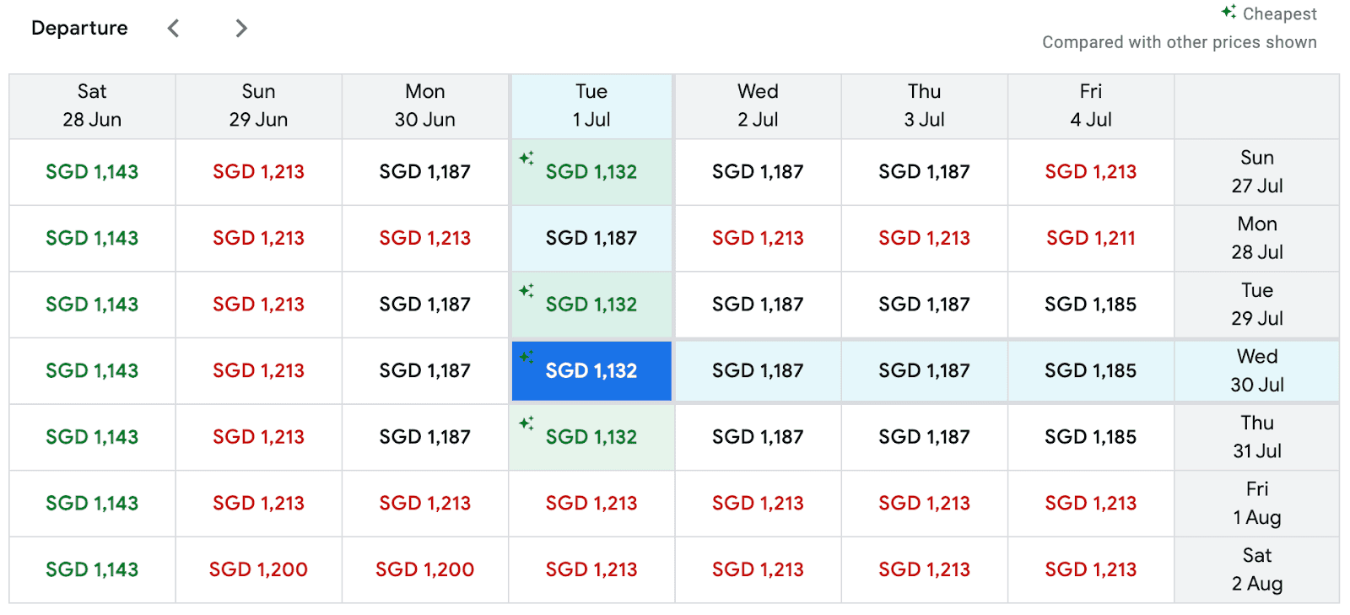Choose SGD 1,187 fare for 2 Jul, 30 Jul
The width and height of the screenshot is (1350, 615).
[758, 370]
